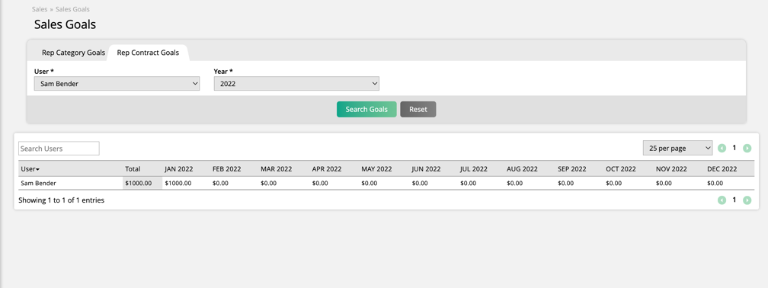
Task: Open the User dropdown showing Sam Bender
Action: (117, 83)
